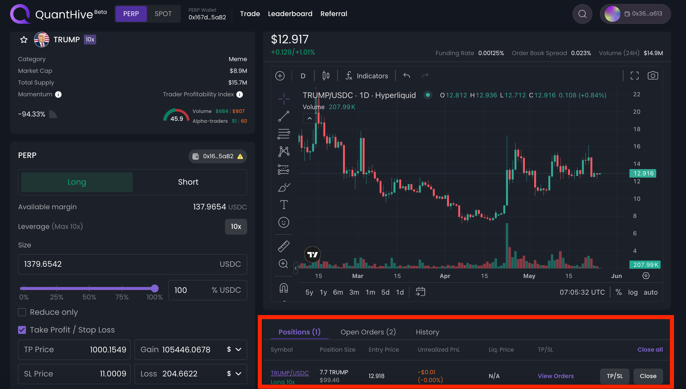Image resolution: width=686 pixels, height=389 pixels.
Task: Collapse the chart legend chevron
Action: pyautogui.click(x=310, y=118)
